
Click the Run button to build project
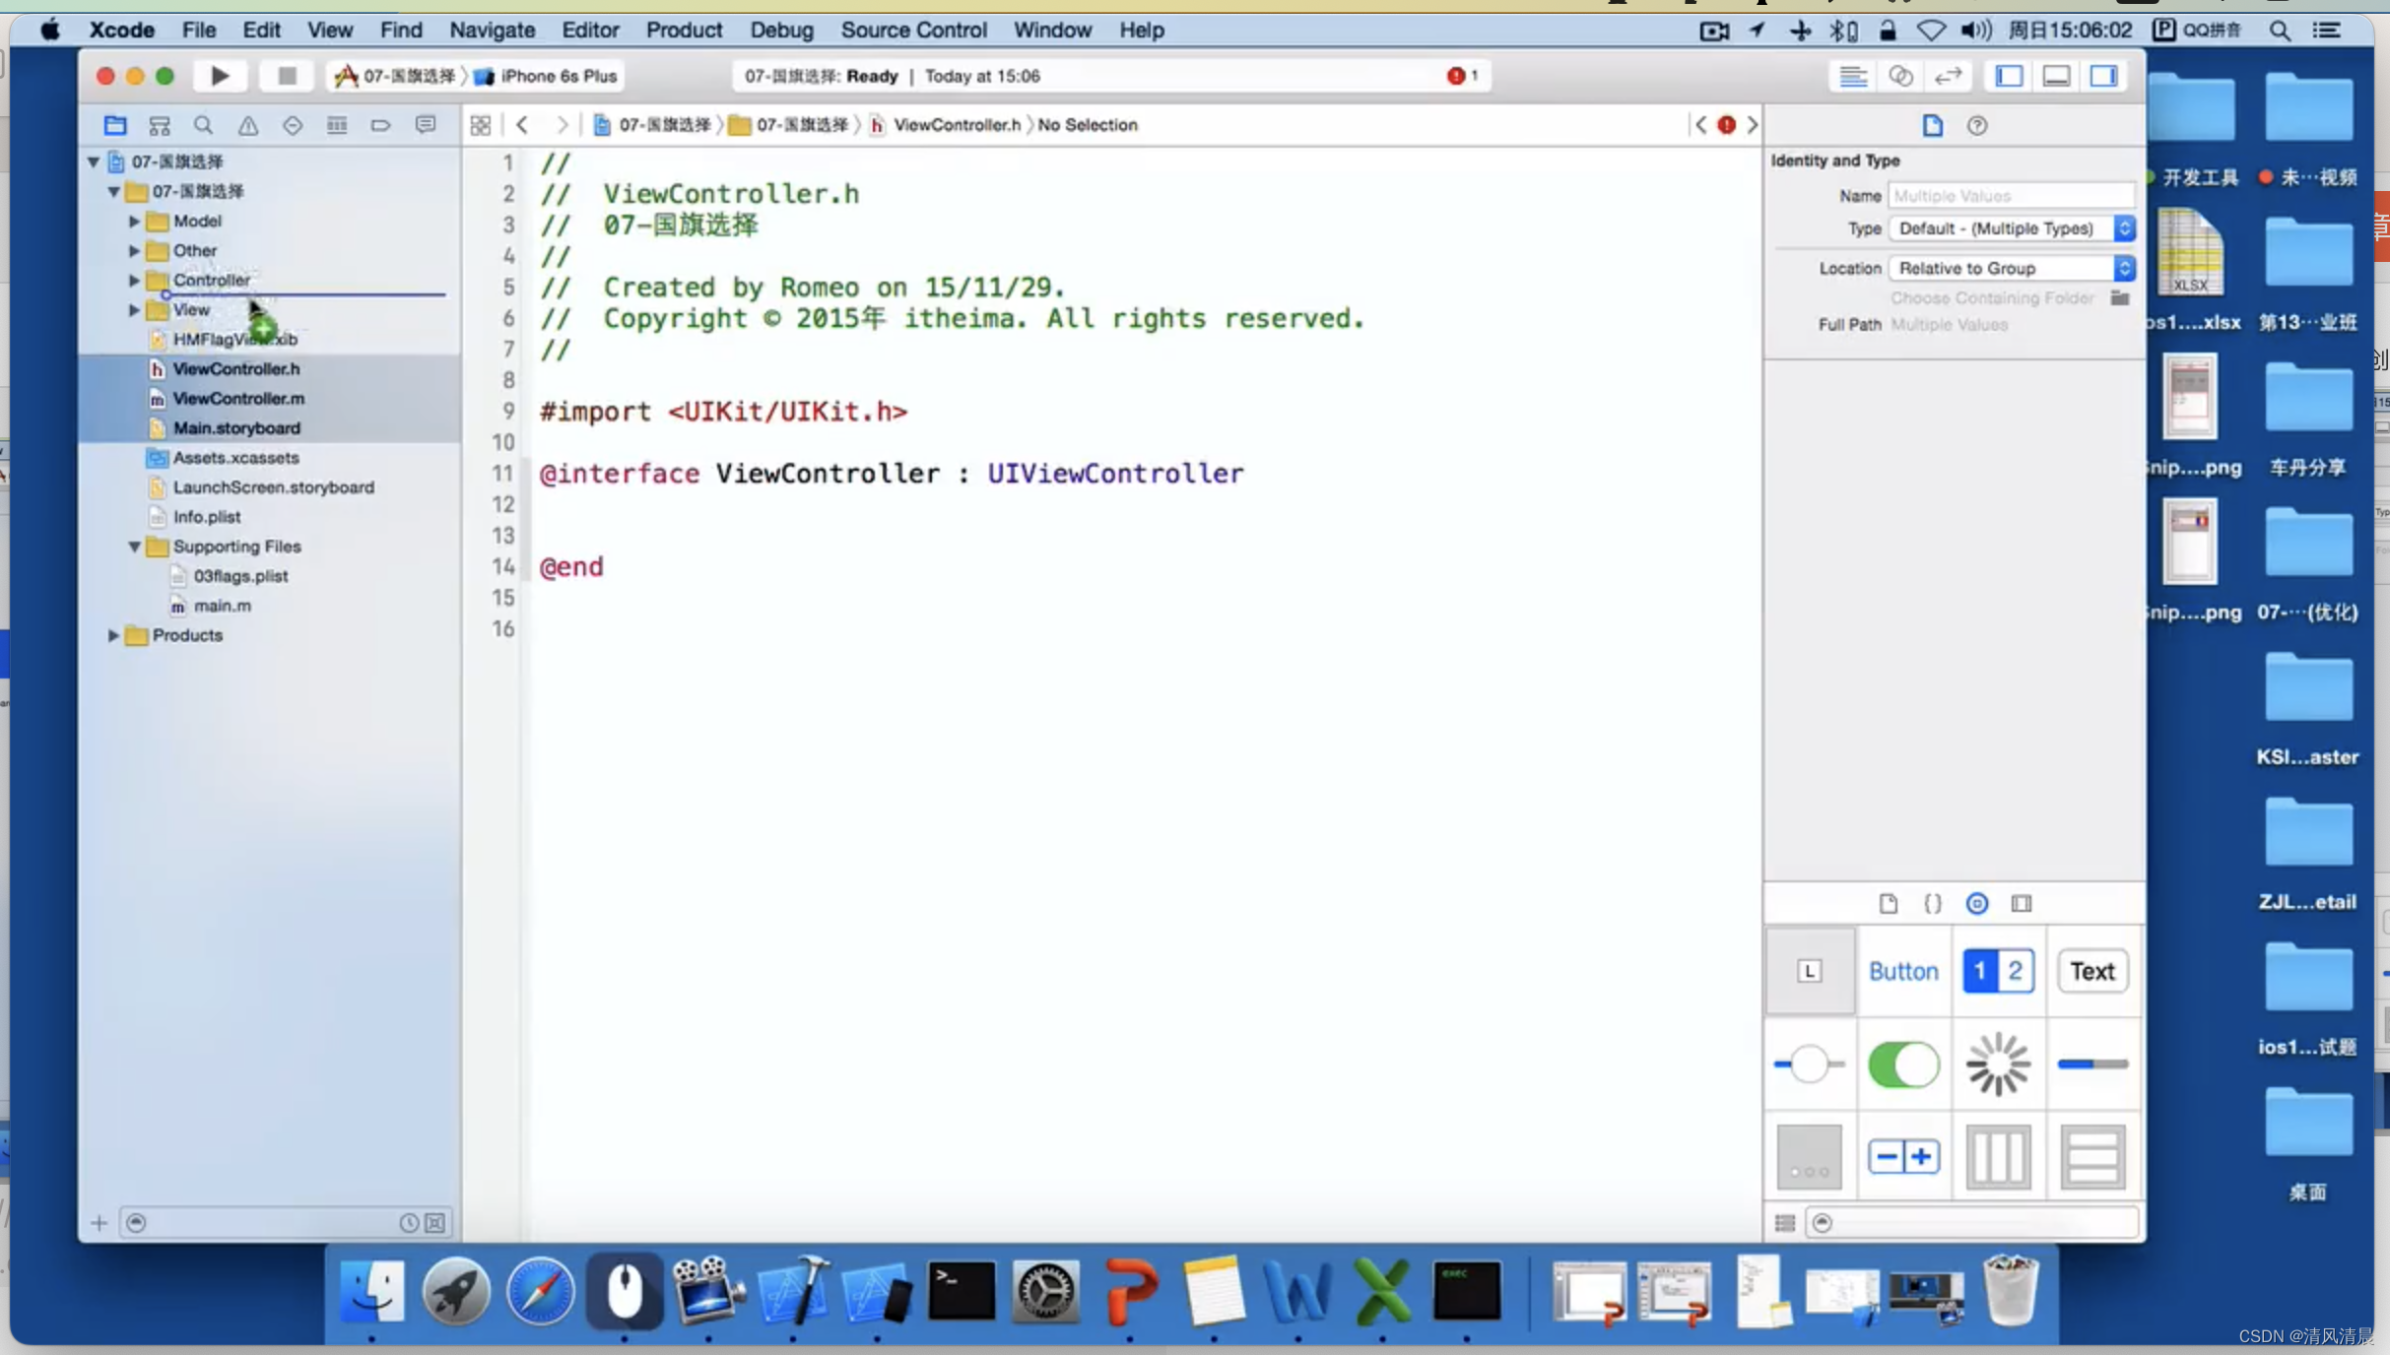point(220,76)
